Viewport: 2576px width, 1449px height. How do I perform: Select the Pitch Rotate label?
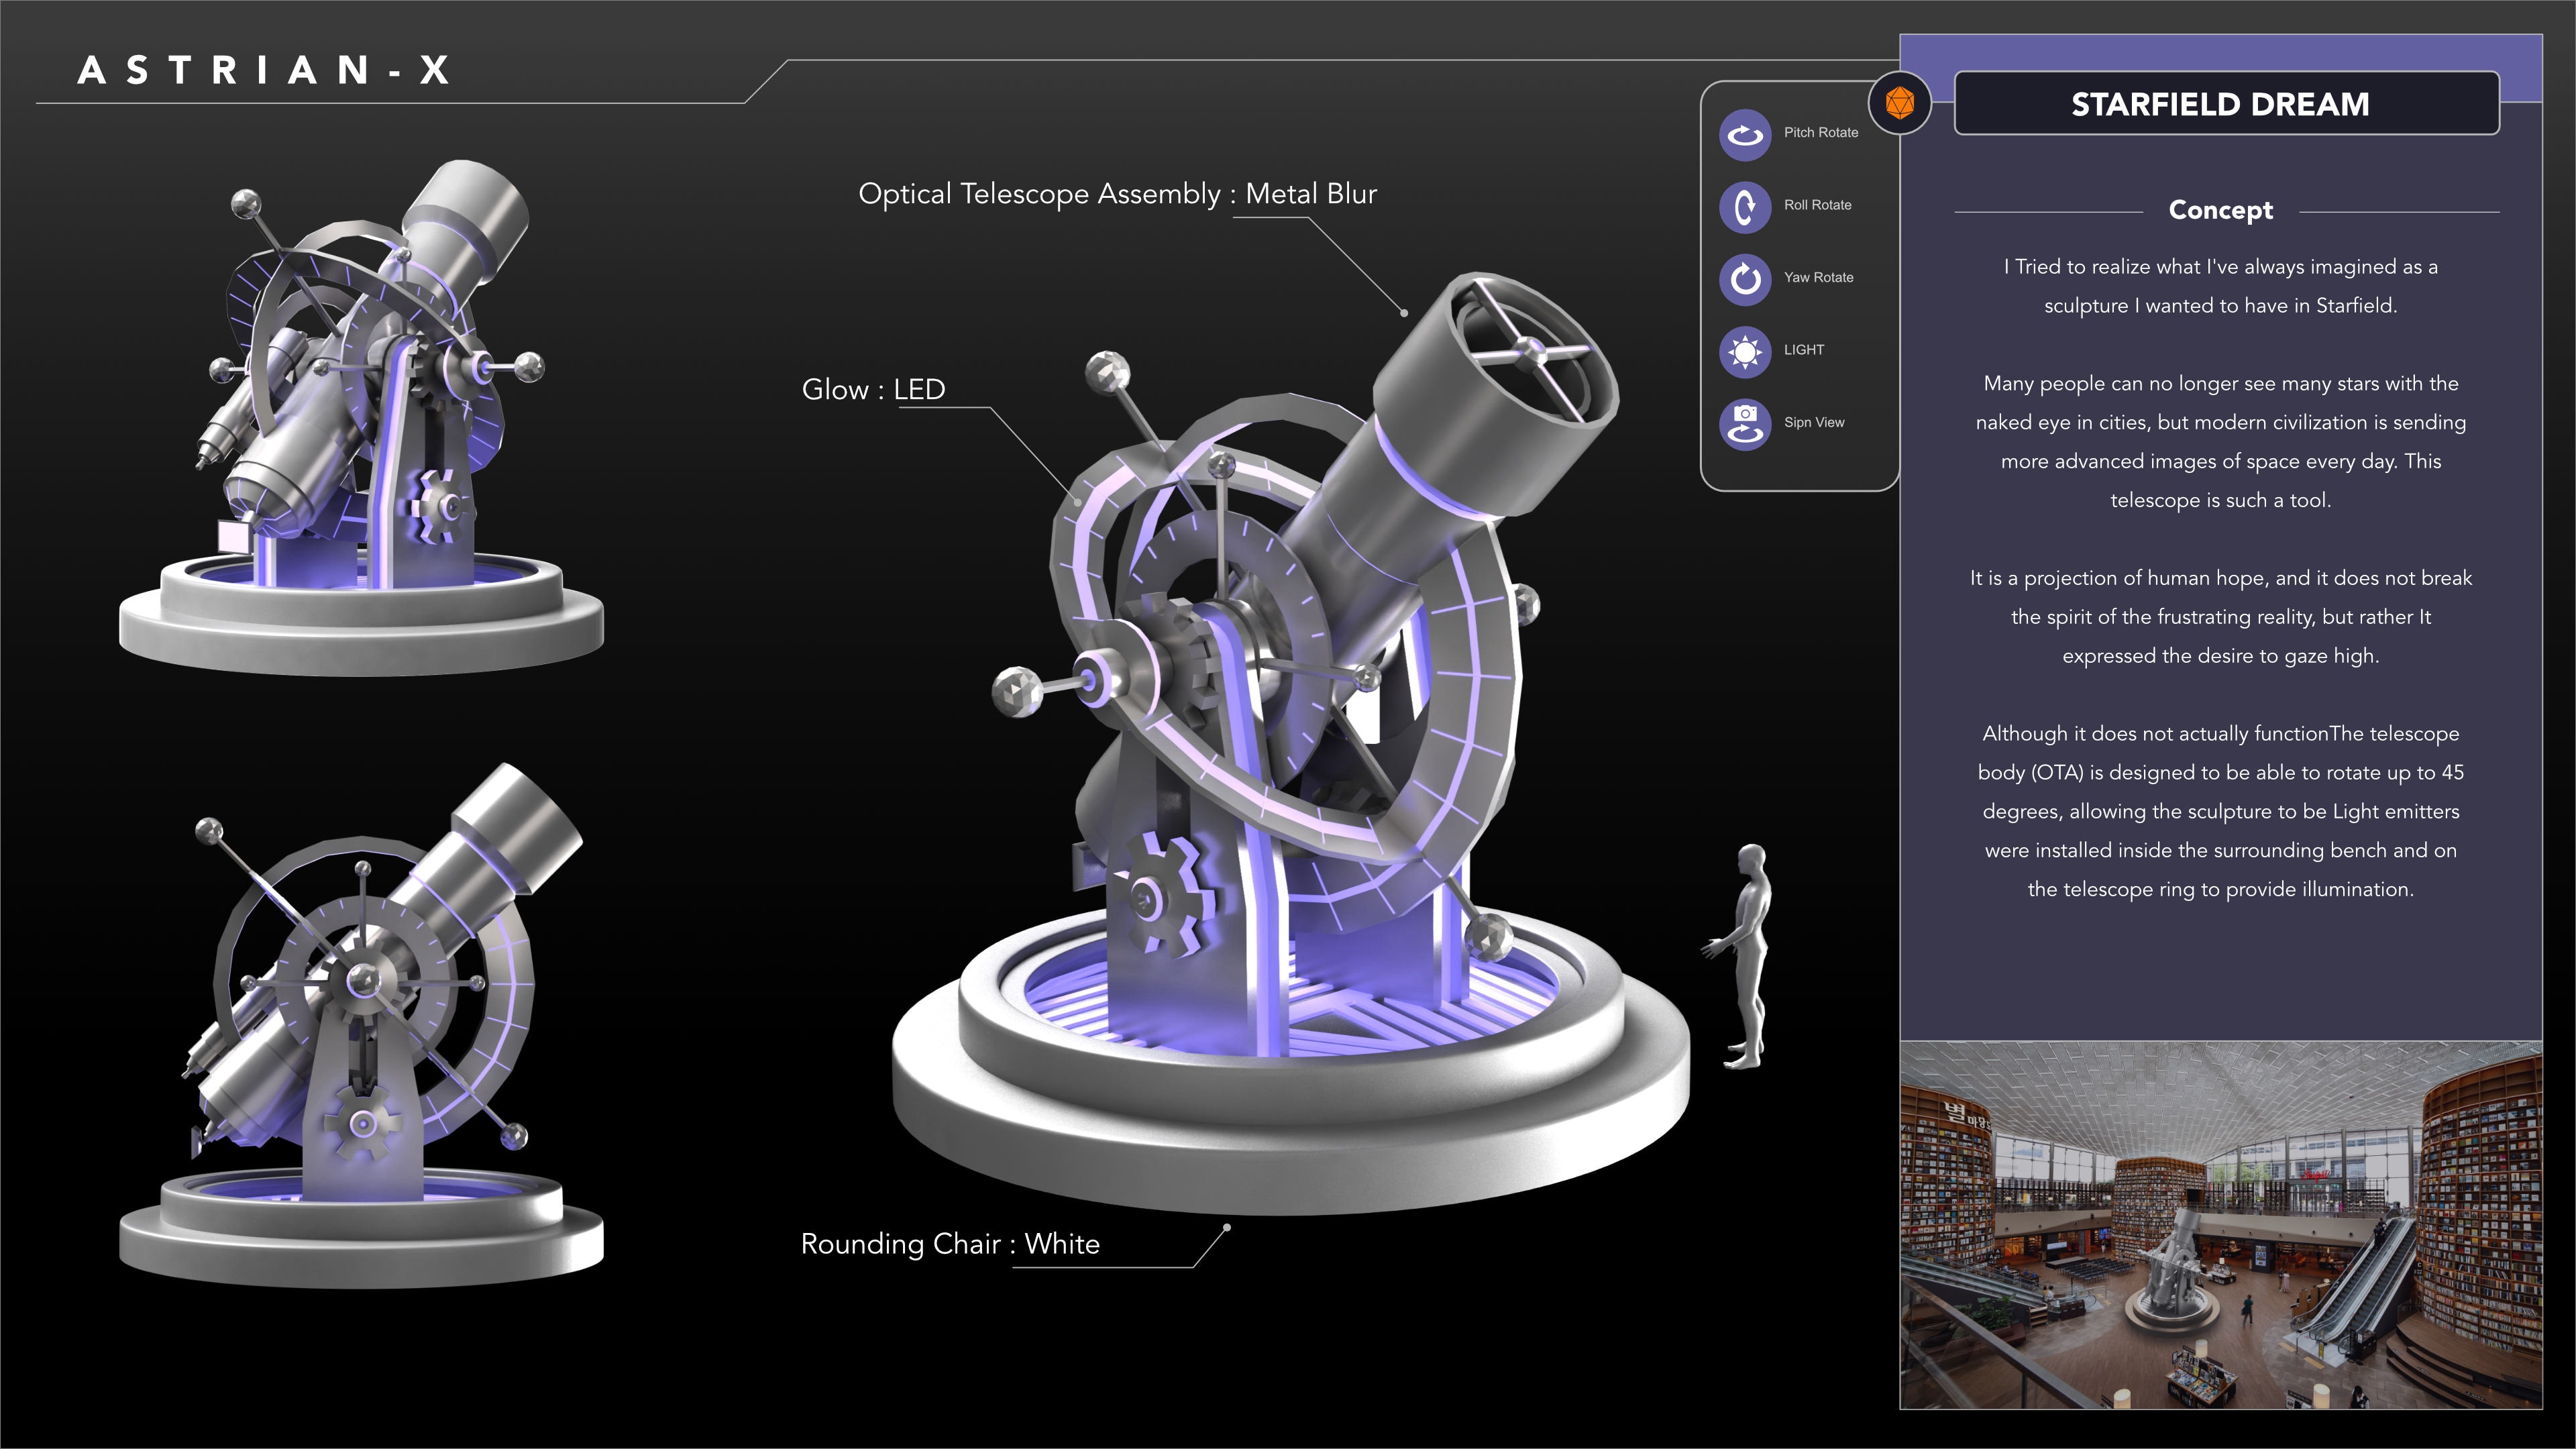click(1821, 132)
